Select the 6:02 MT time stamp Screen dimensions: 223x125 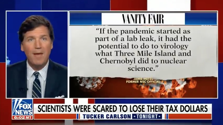pyautogui.click(x=22, y=117)
